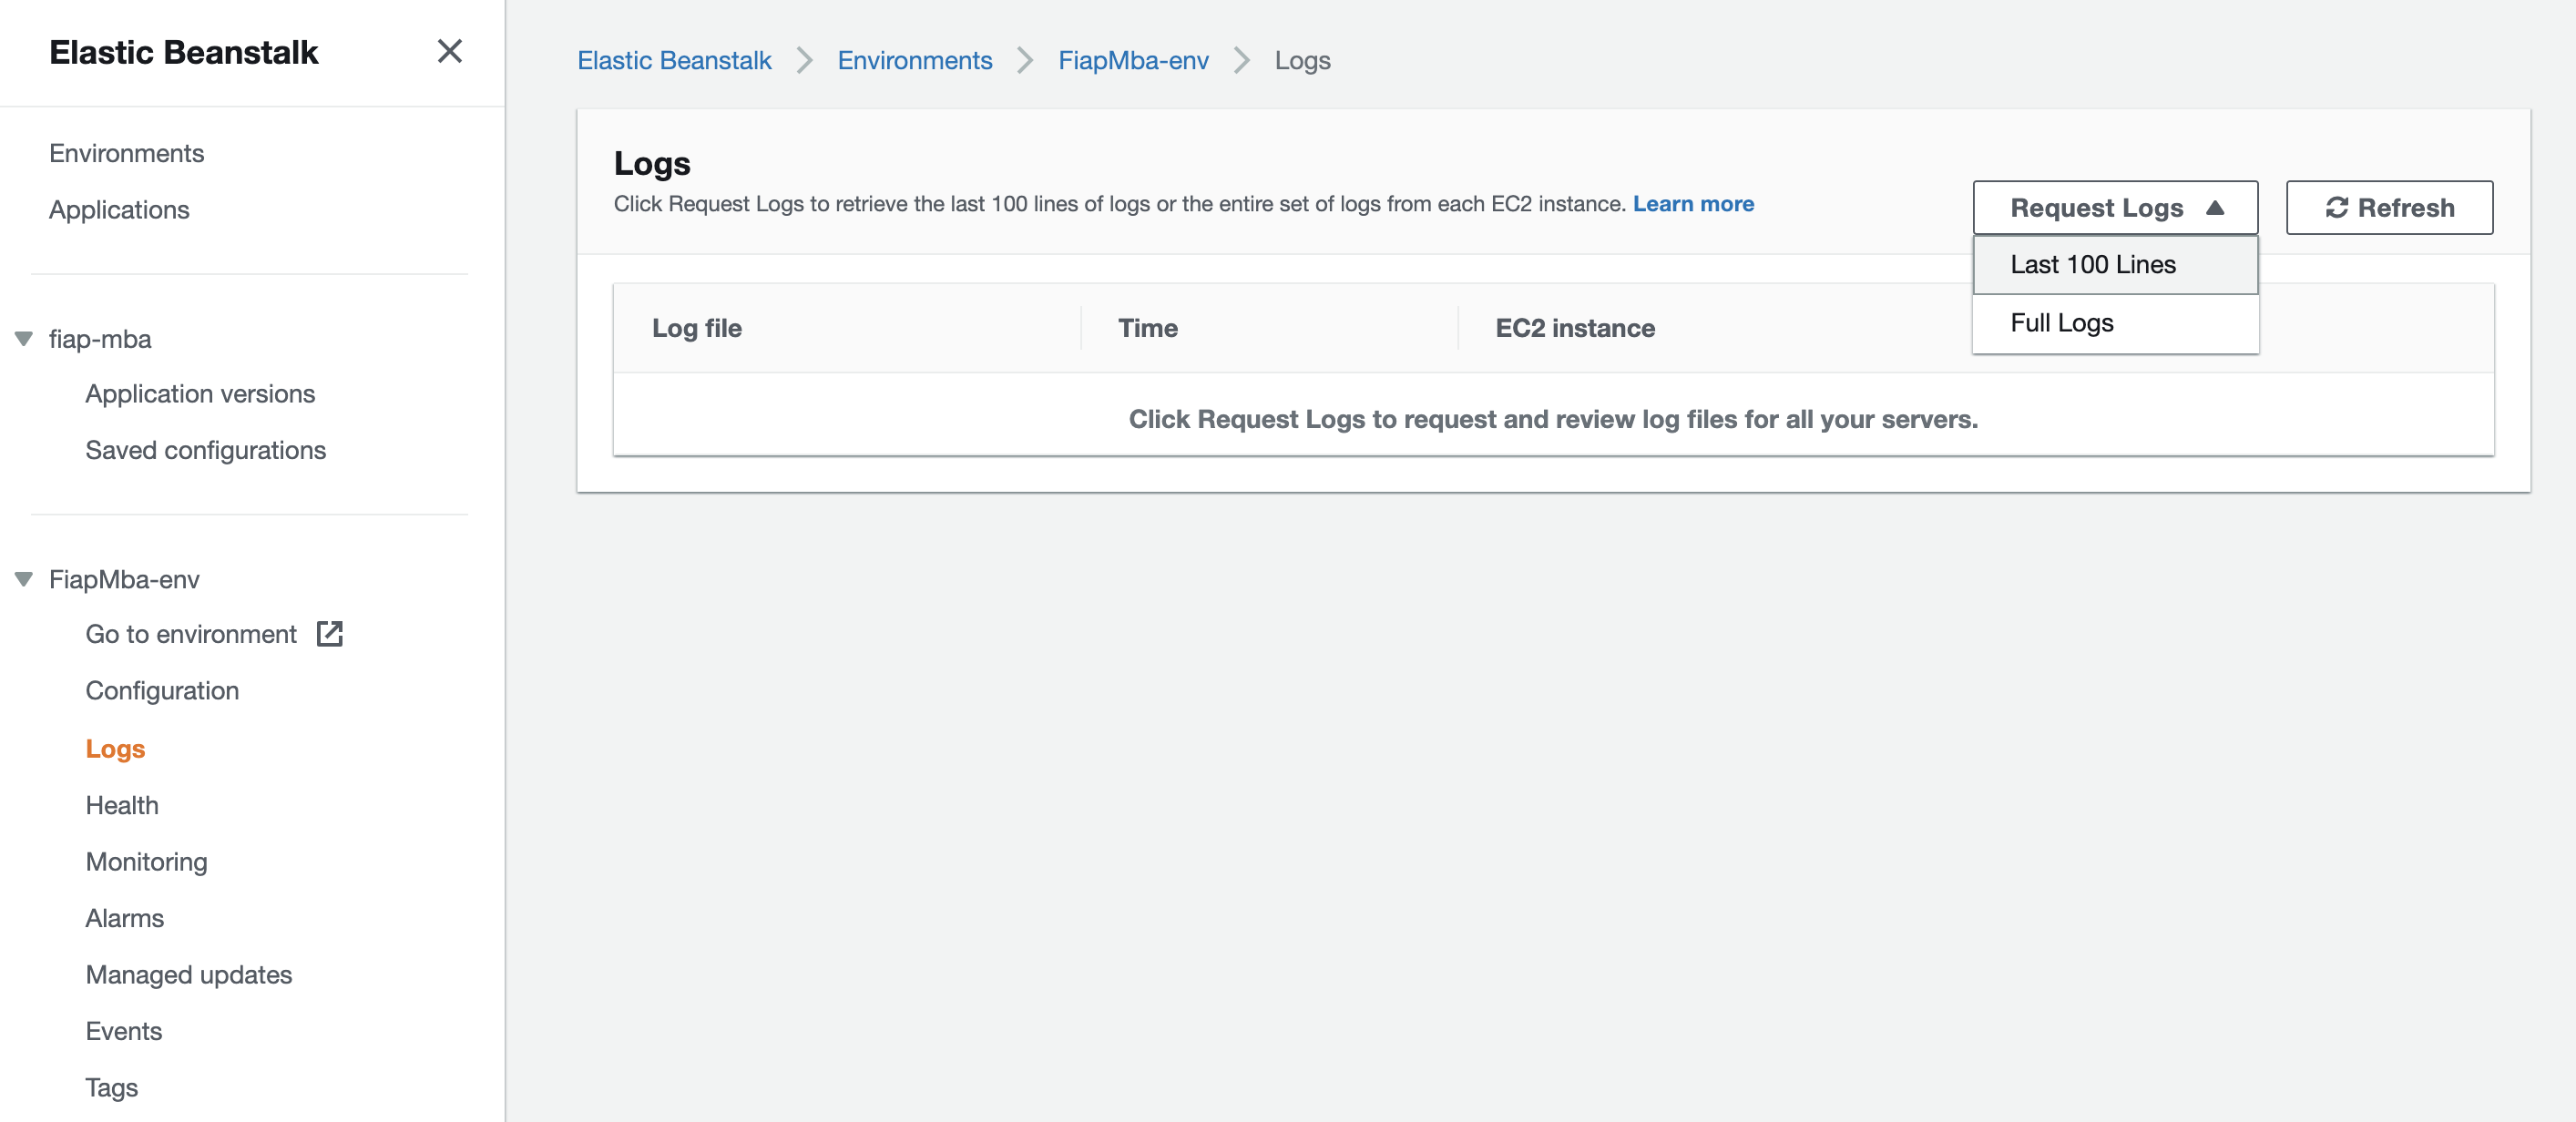Click the external link icon beside Go to environment
2576x1122 pixels.
[x=329, y=634]
